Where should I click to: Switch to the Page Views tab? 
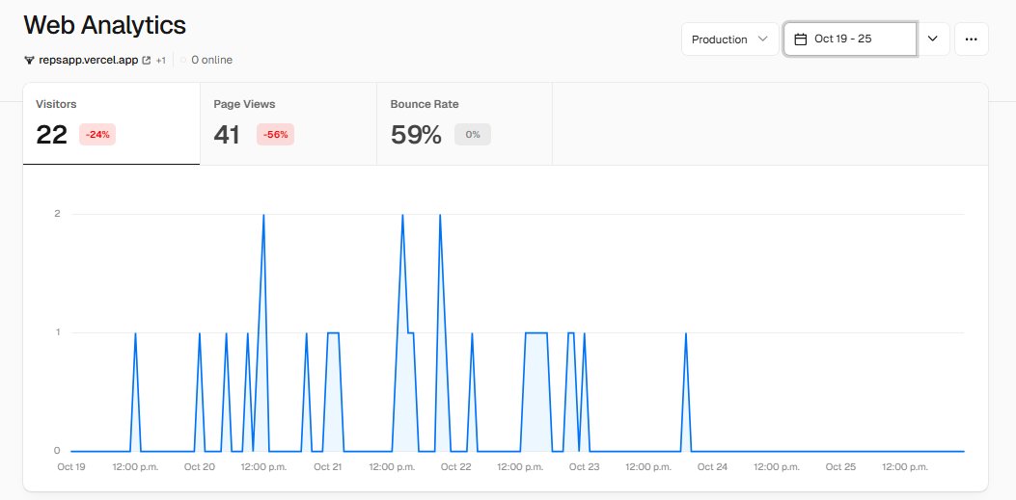coord(288,123)
